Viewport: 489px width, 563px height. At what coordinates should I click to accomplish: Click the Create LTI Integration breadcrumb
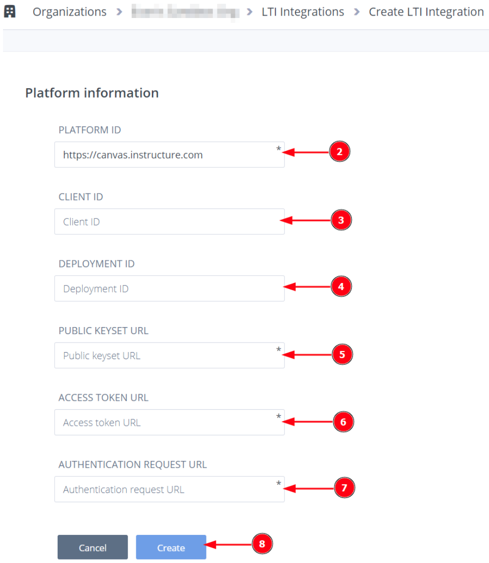click(x=426, y=12)
